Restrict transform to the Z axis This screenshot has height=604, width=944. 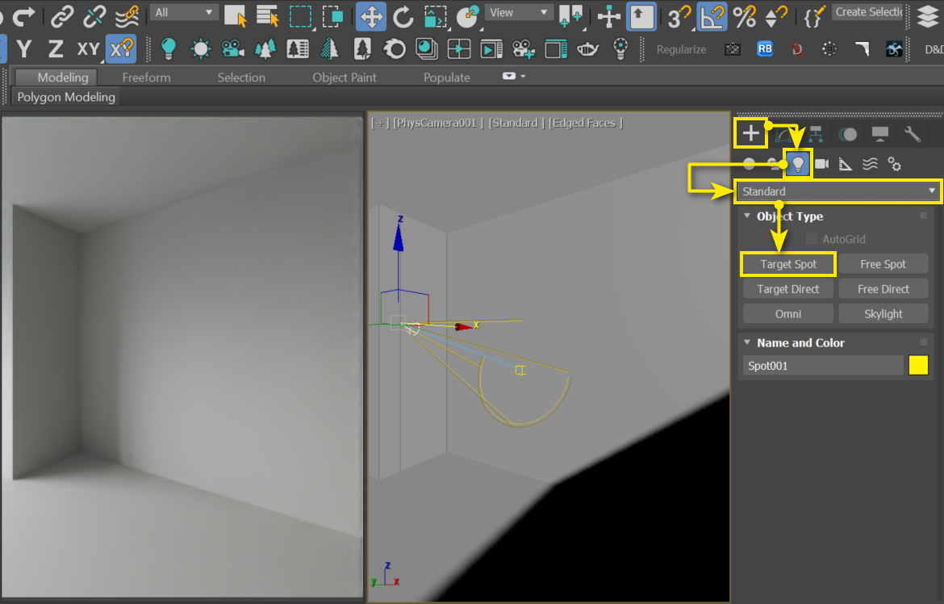tap(56, 48)
